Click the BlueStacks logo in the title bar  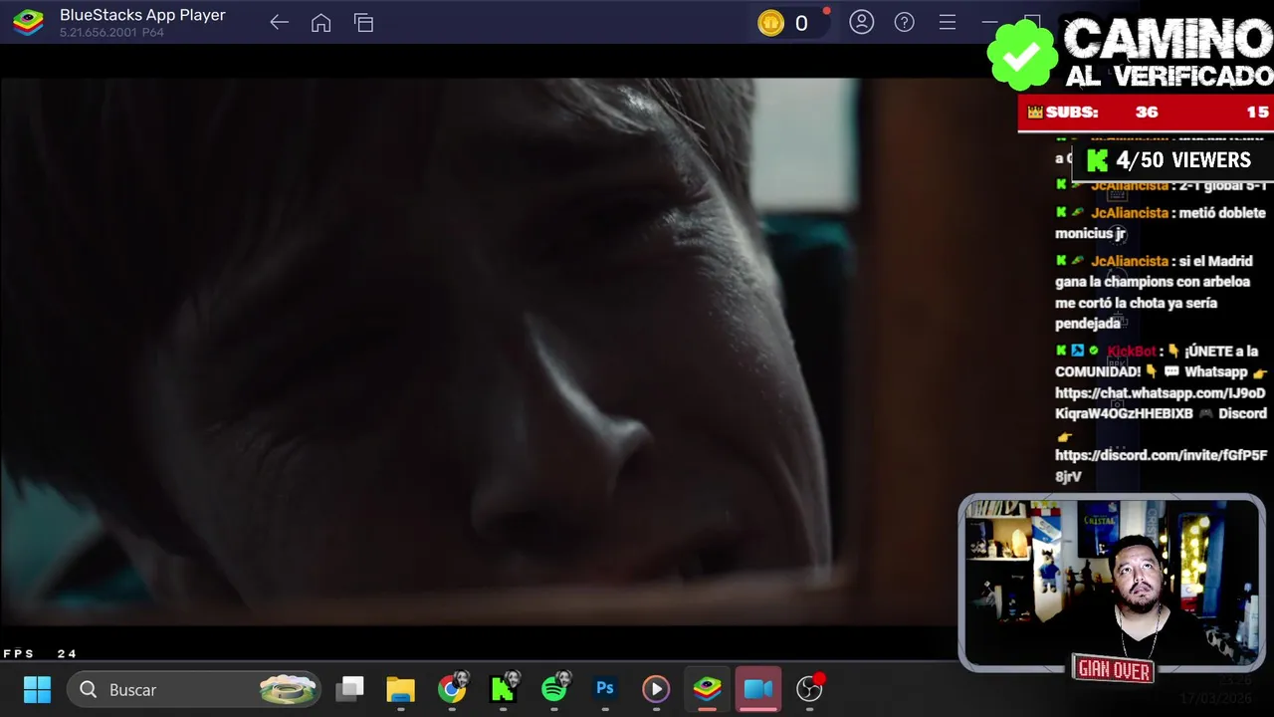click(x=28, y=22)
